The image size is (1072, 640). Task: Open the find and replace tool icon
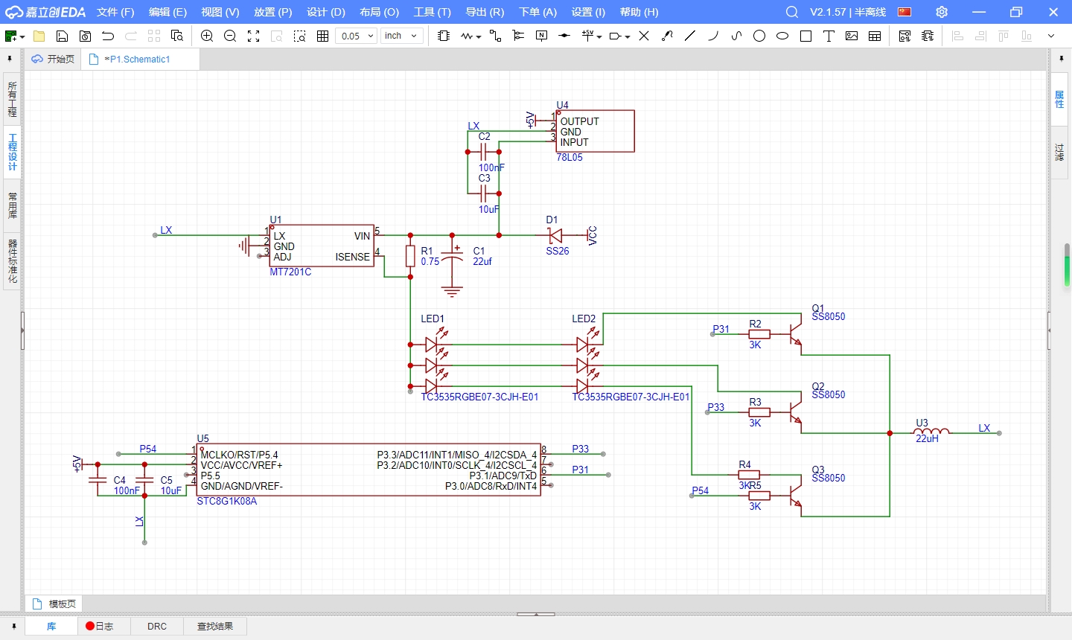[x=177, y=36]
